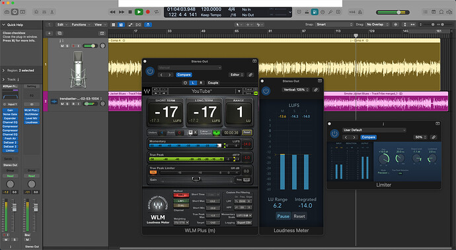Collapse the Quick Help section
The height and width of the screenshot is (250, 456).
[x=4, y=24]
